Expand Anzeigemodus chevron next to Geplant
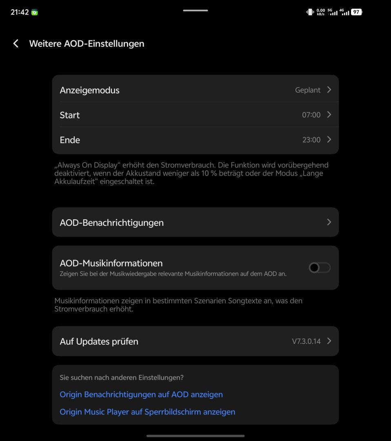The width and height of the screenshot is (391, 441). click(x=329, y=90)
